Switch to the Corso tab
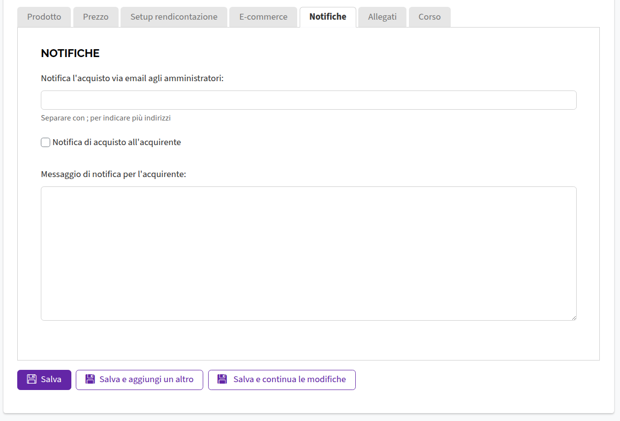 [x=430, y=17]
